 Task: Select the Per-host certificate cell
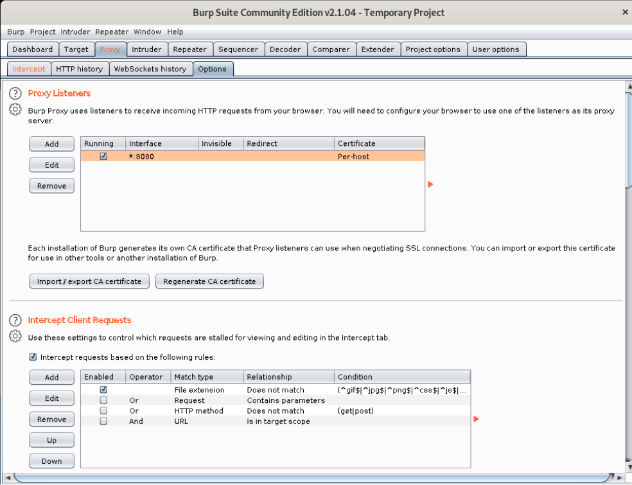(x=380, y=157)
